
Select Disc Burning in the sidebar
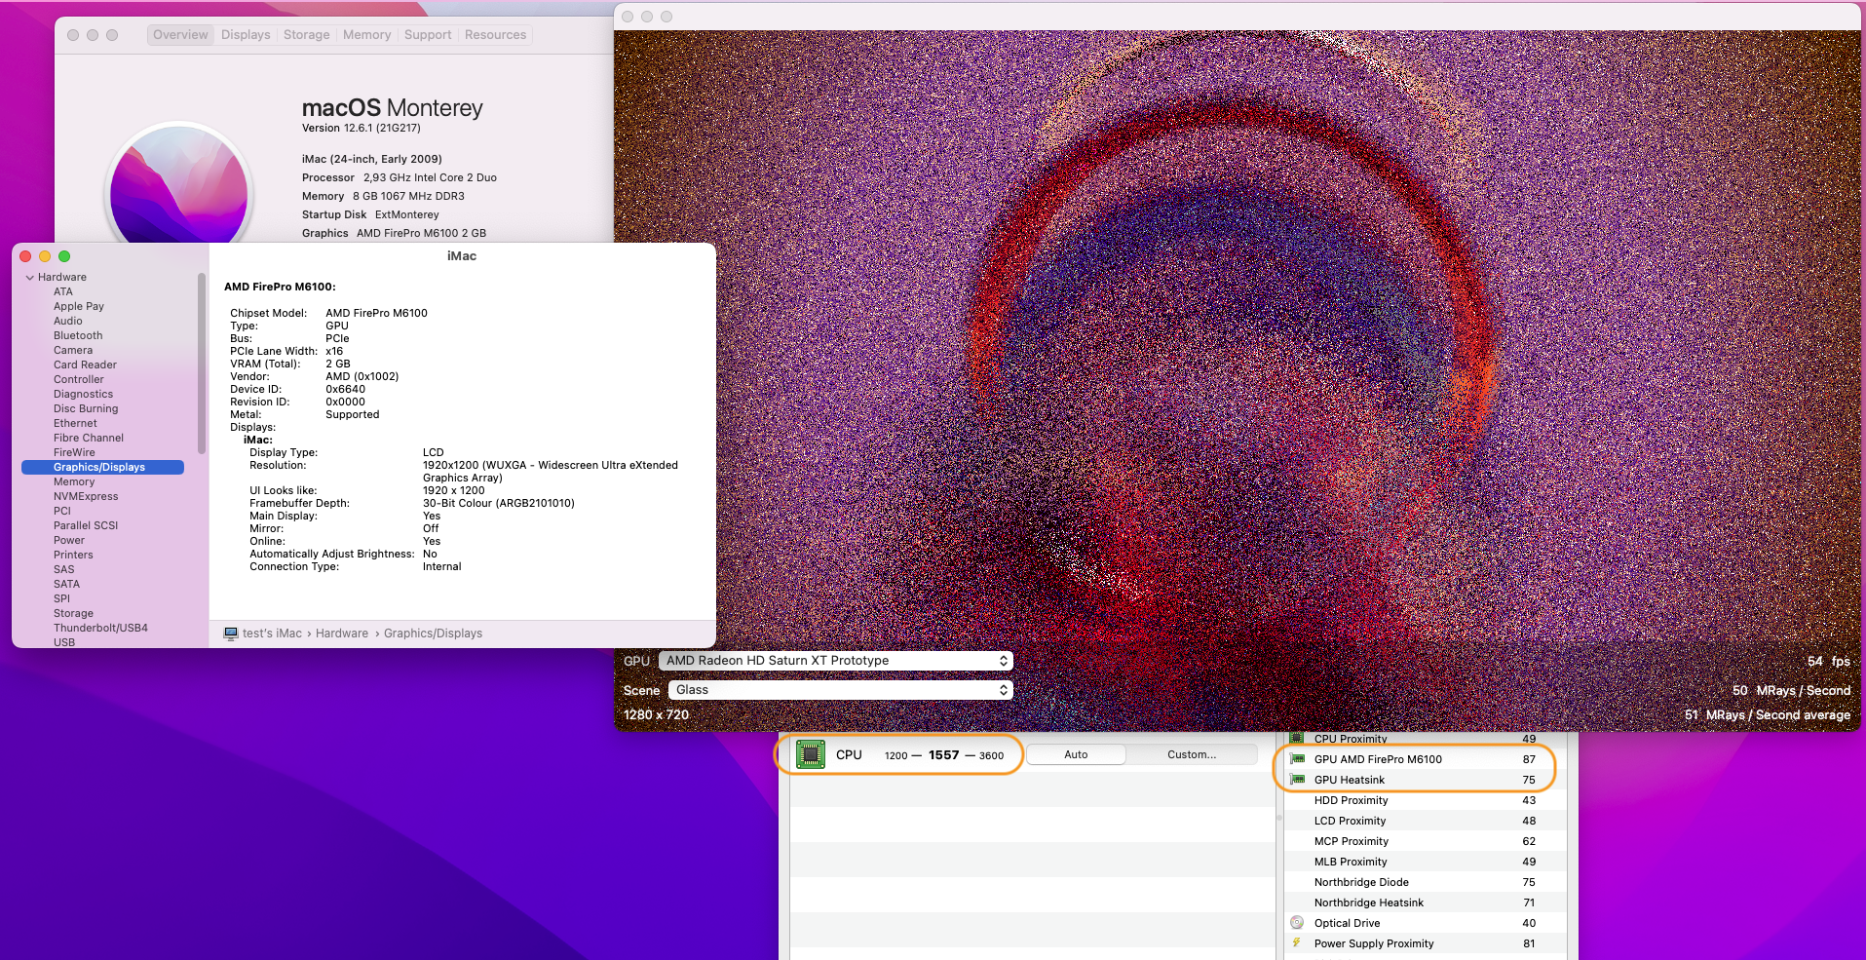point(86,409)
